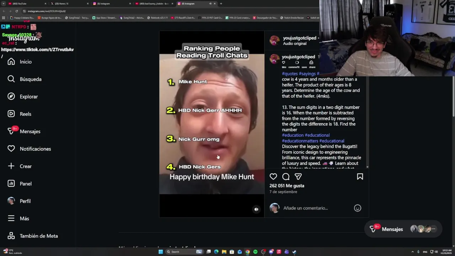The width and height of the screenshot is (455, 256).
Task: Open Mensajes in the left sidebar
Action: pyautogui.click(x=24, y=132)
